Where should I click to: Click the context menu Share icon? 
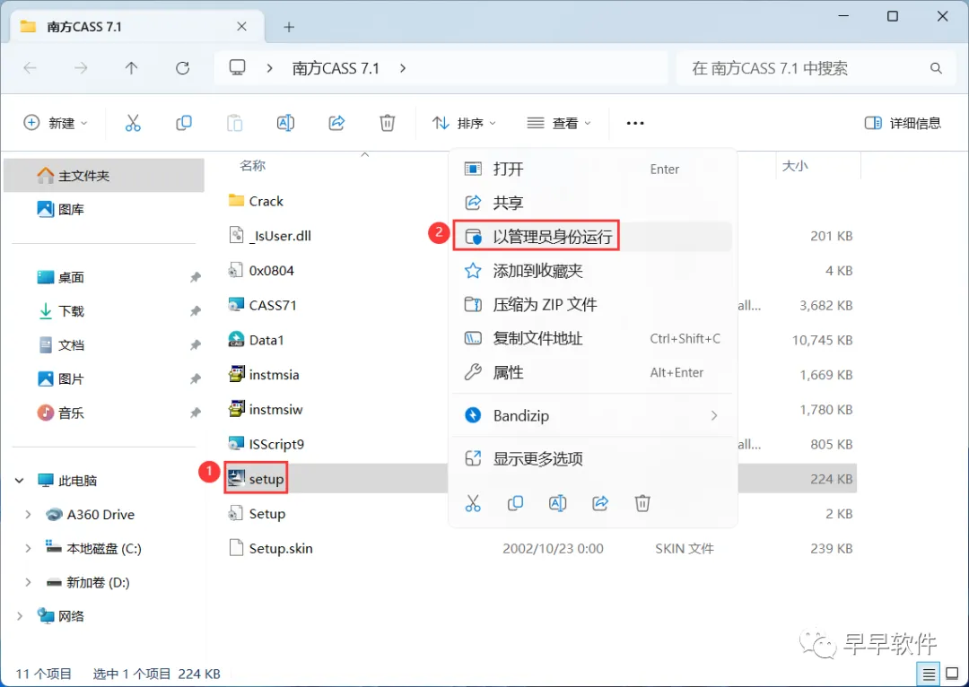pos(600,503)
